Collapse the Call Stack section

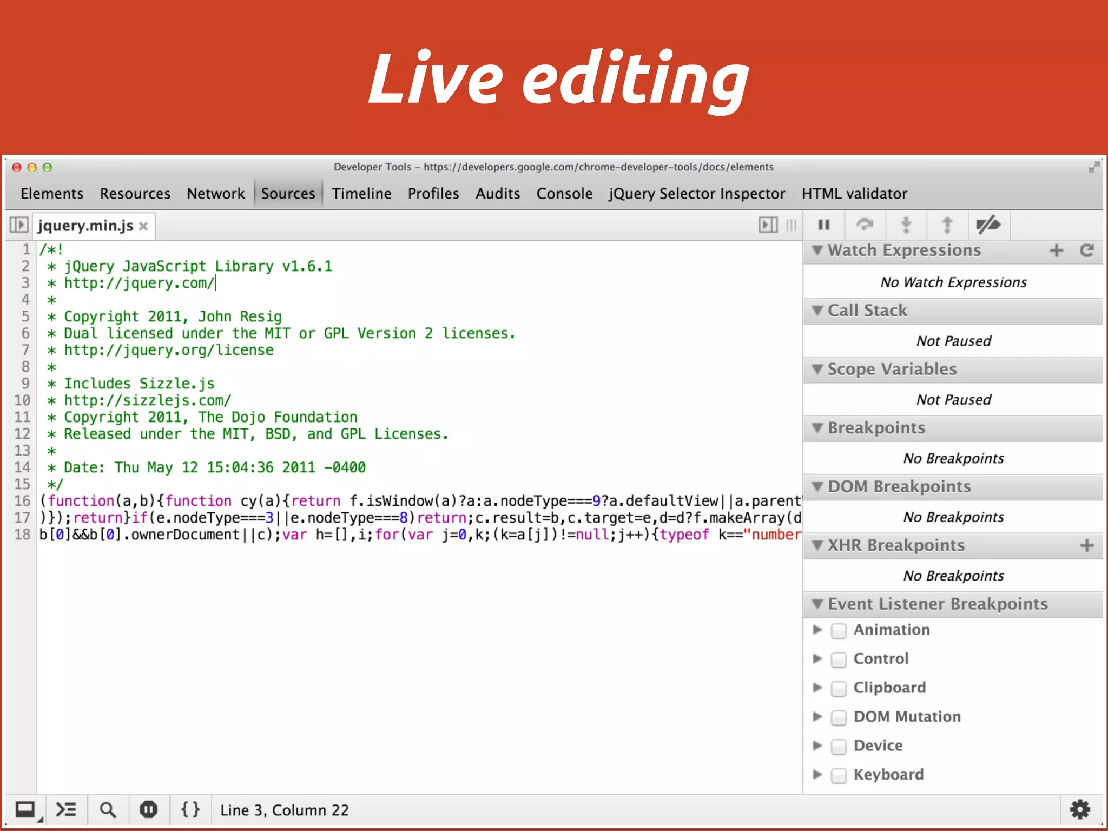coord(817,311)
